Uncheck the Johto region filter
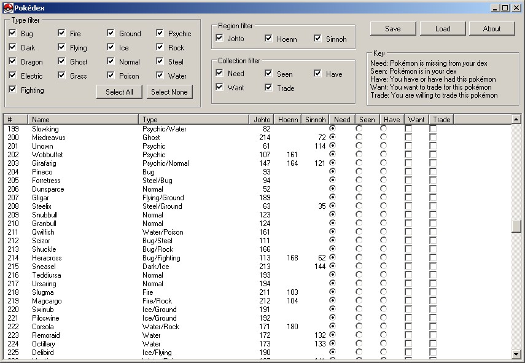This screenshot has height=363, width=525. point(219,38)
